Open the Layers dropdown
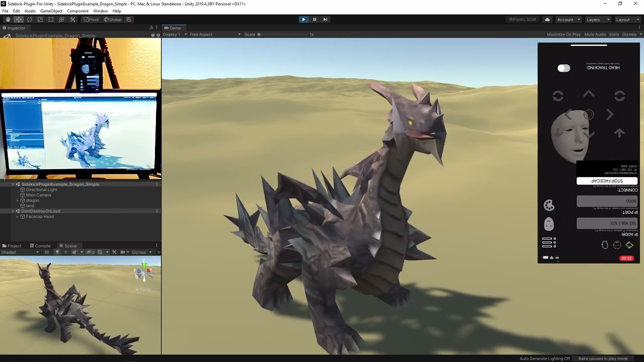This screenshot has height=362, width=644. [598, 20]
